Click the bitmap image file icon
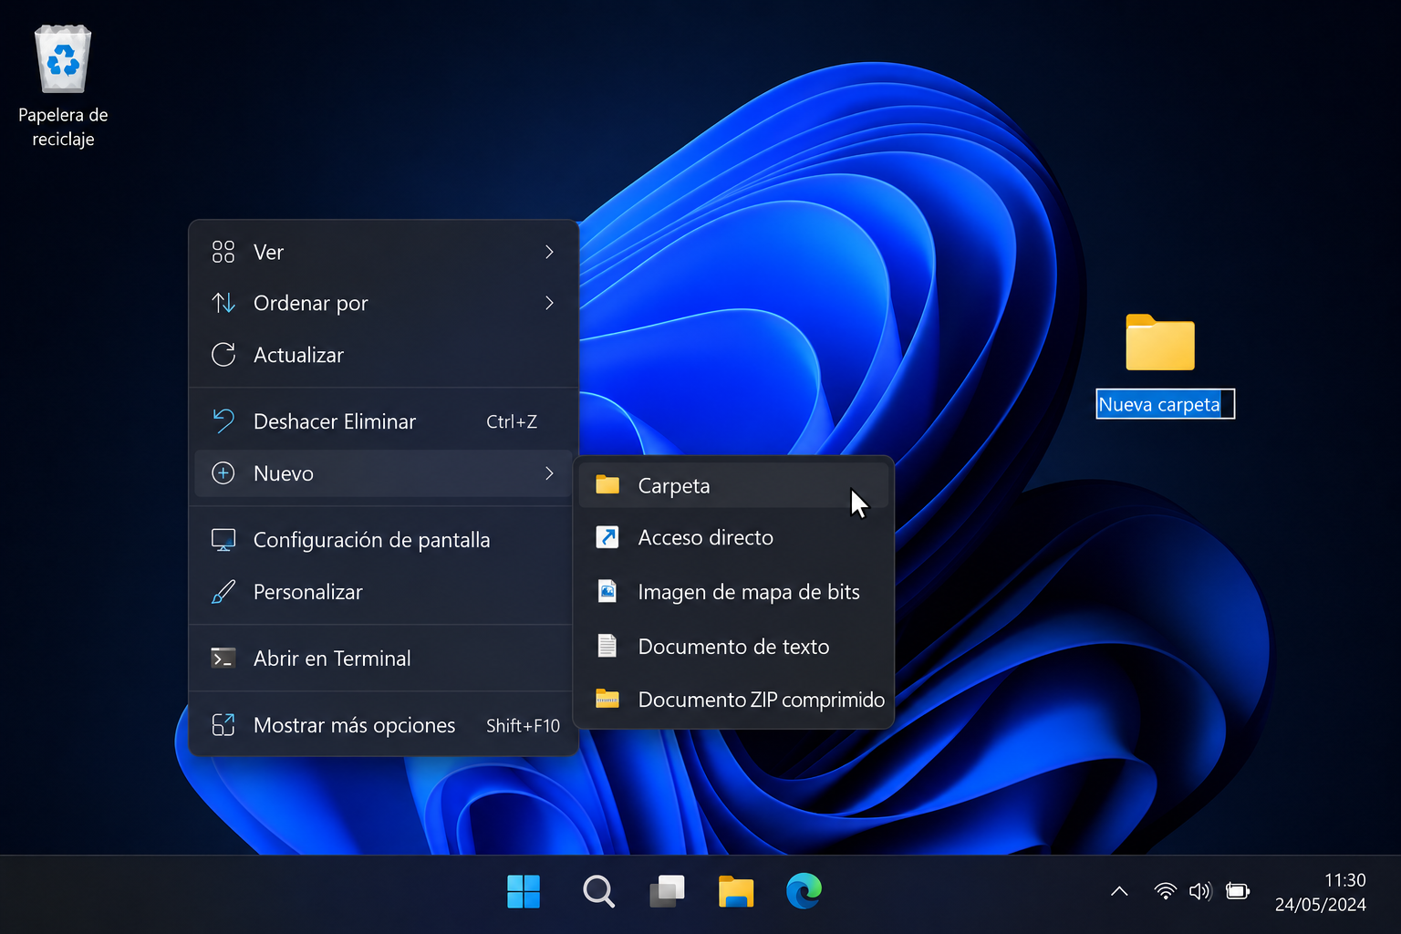Image resolution: width=1401 pixels, height=934 pixels. (607, 591)
